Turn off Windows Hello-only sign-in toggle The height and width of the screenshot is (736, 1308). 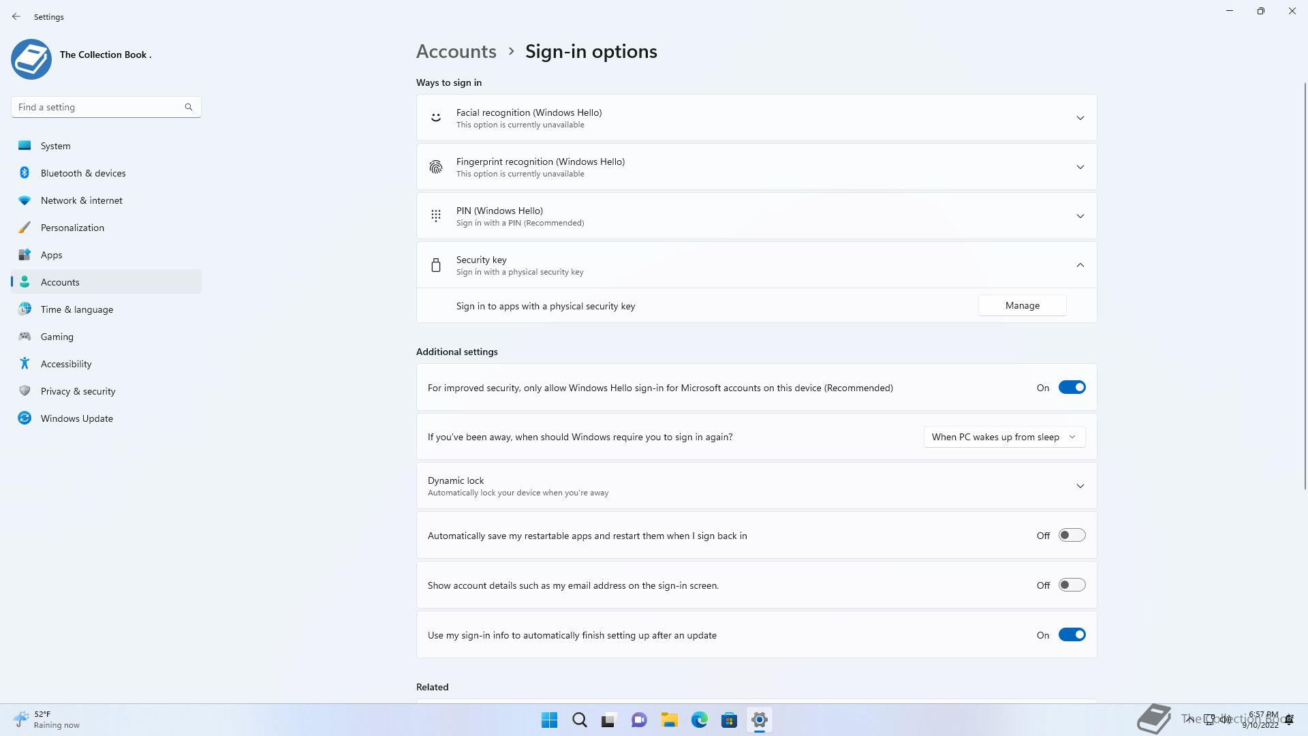1072,388
